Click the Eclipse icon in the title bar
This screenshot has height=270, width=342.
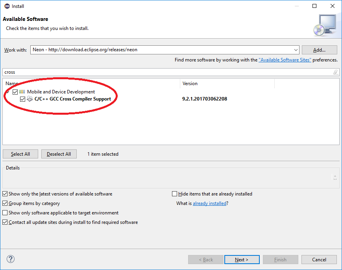click(x=7, y=6)
